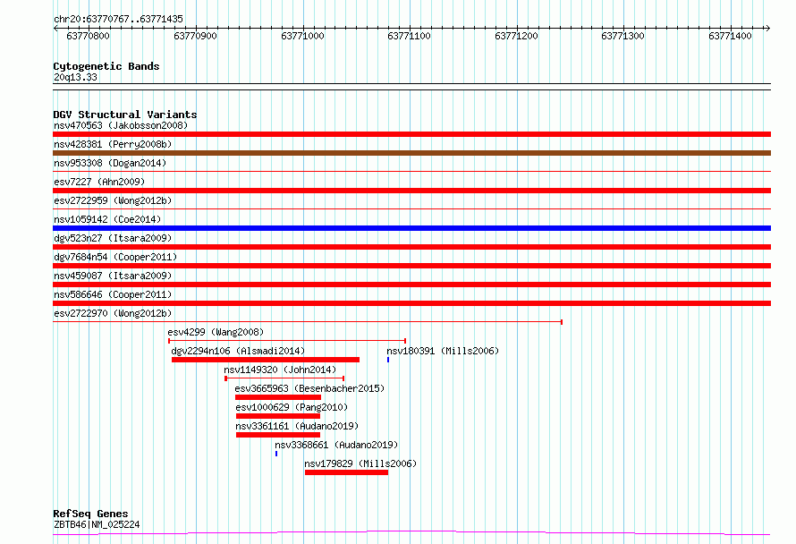Image resolution: width=796 pixels, height=544 pixels.
Task: Click the 20q13.33 cytogenetic band label
Action: (75, 77)
